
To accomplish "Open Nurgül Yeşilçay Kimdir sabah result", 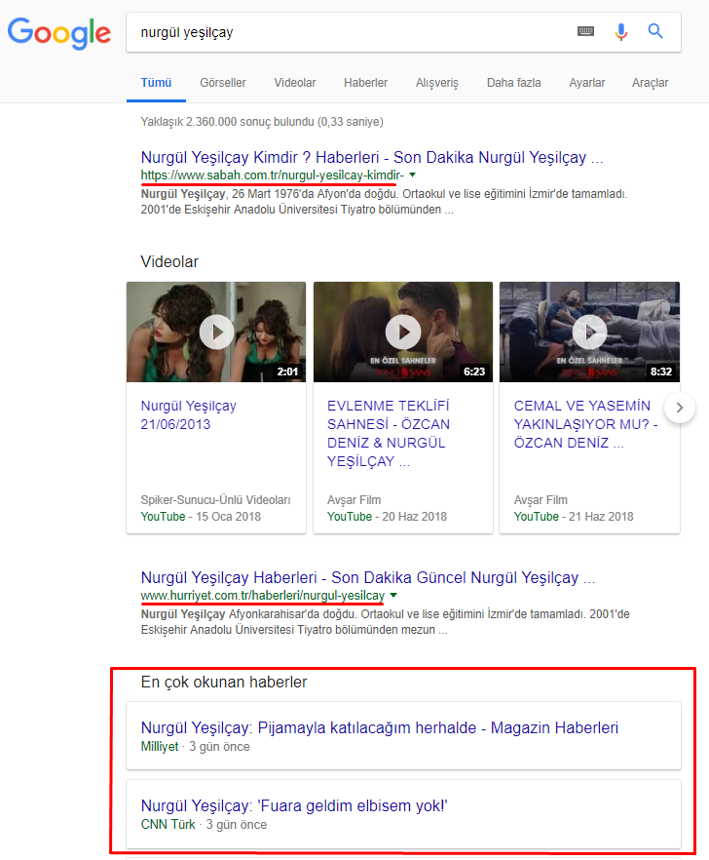I will [371, 157].
